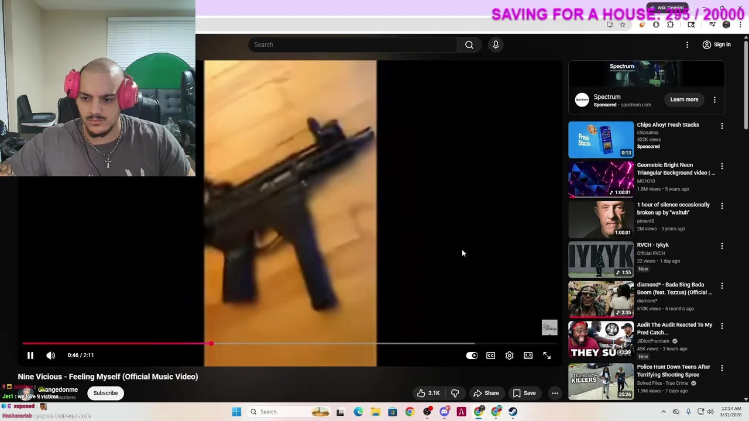Like the video with 3.1K likes
The height and width of the screenshot is (421, 749).
pos(428,393)
